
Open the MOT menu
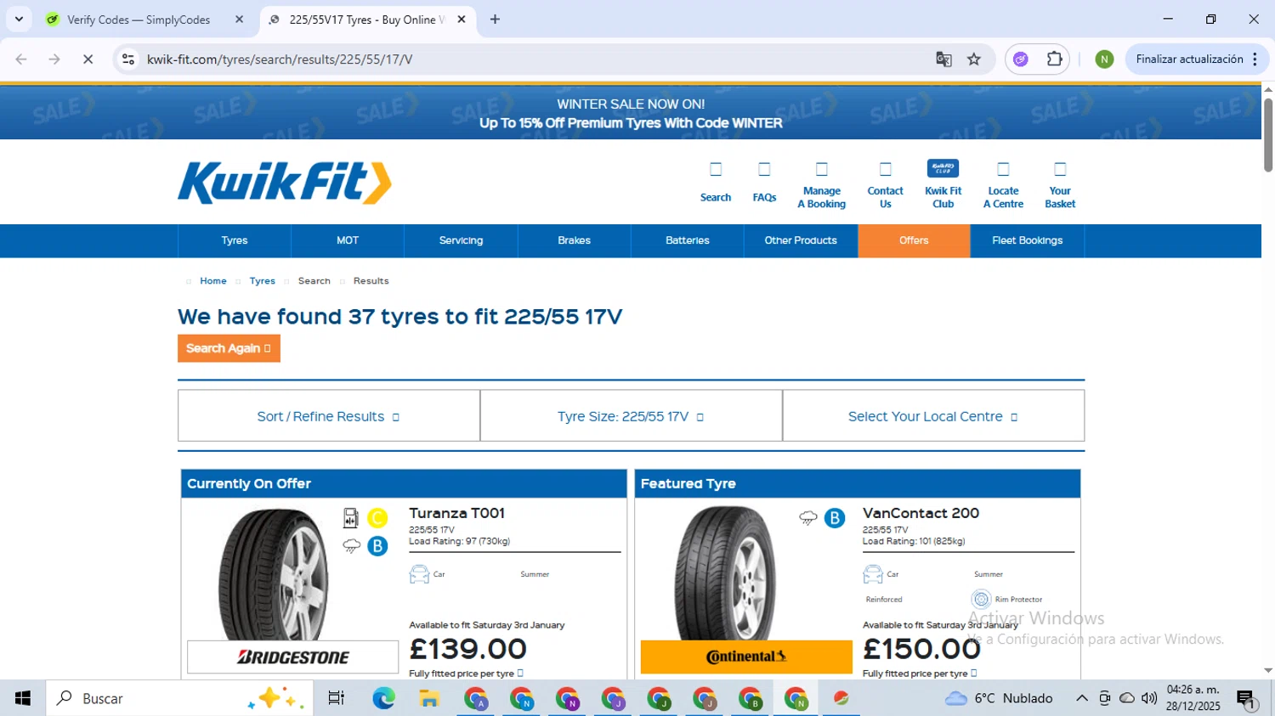coord(348,240)
